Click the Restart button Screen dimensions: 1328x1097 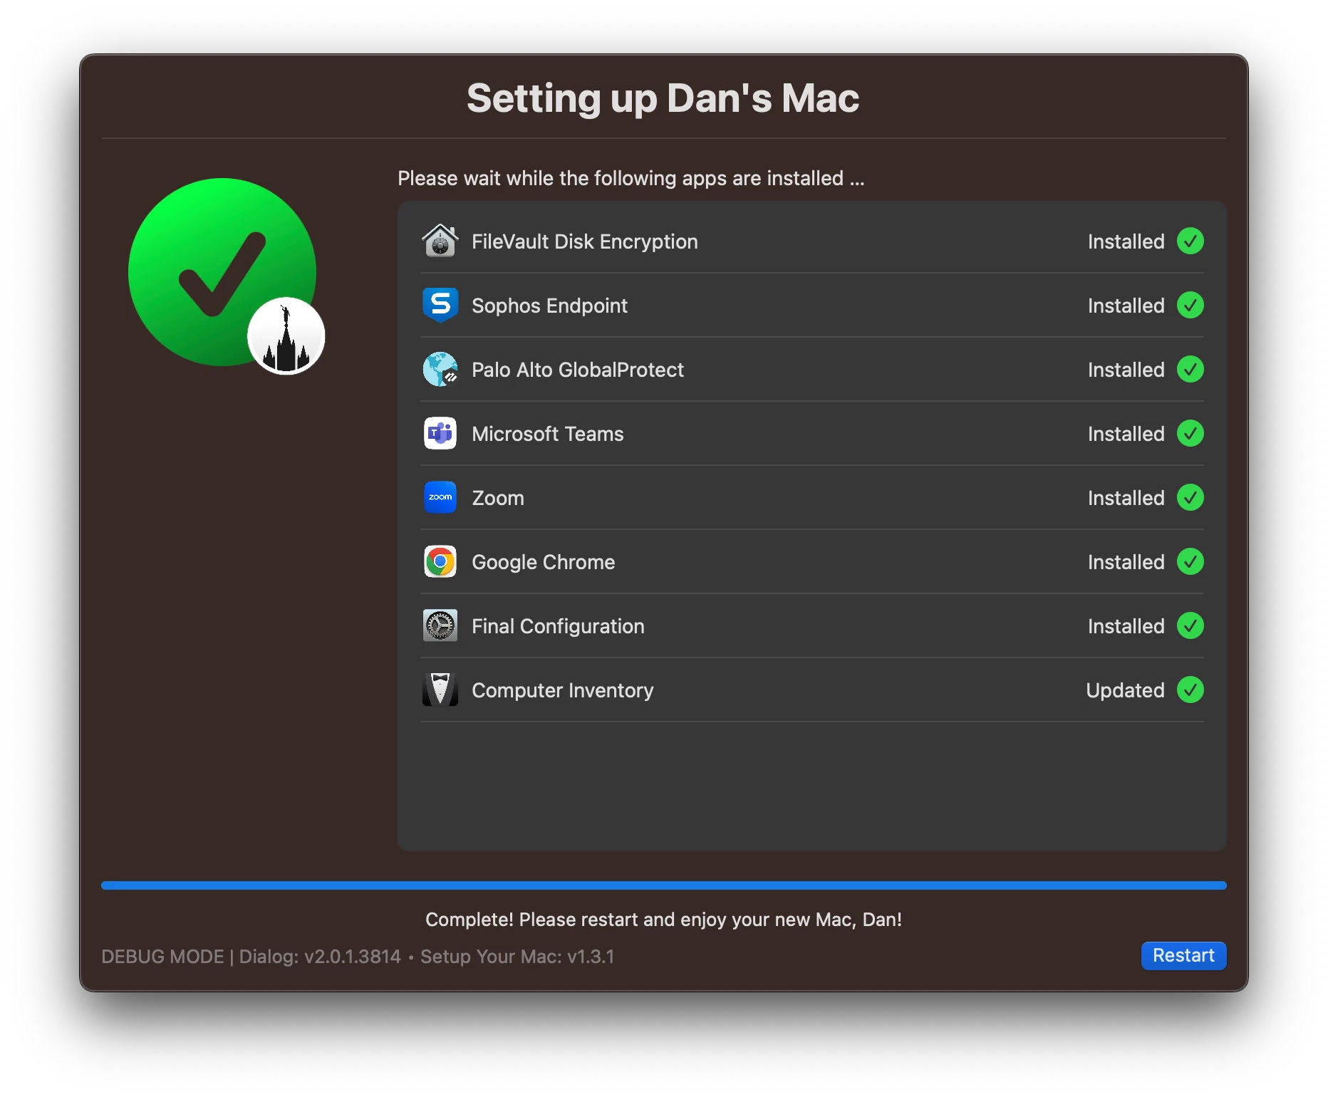[1183, 955]
